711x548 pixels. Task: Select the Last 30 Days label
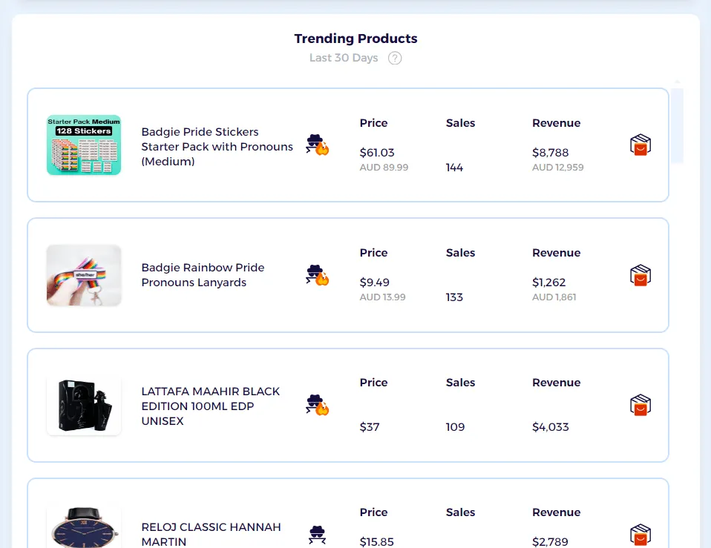pyautogui.click(x=344, y=57)
